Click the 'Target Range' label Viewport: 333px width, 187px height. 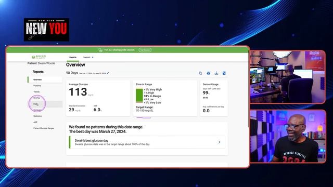tap(145, 108)
